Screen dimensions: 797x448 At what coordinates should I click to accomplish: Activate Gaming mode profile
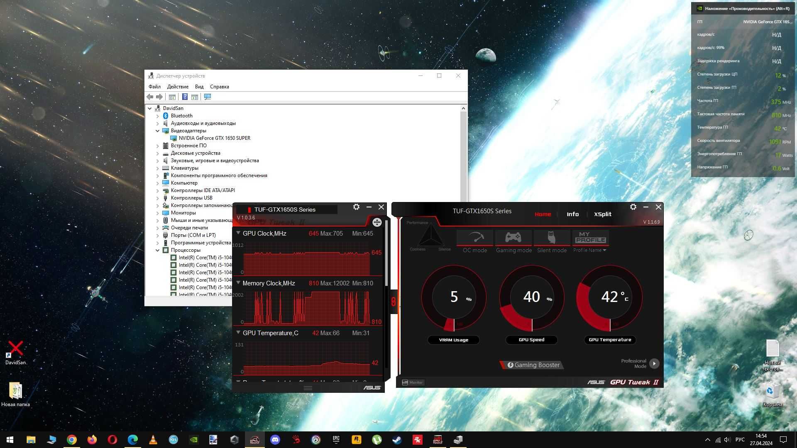coord(513,241)
